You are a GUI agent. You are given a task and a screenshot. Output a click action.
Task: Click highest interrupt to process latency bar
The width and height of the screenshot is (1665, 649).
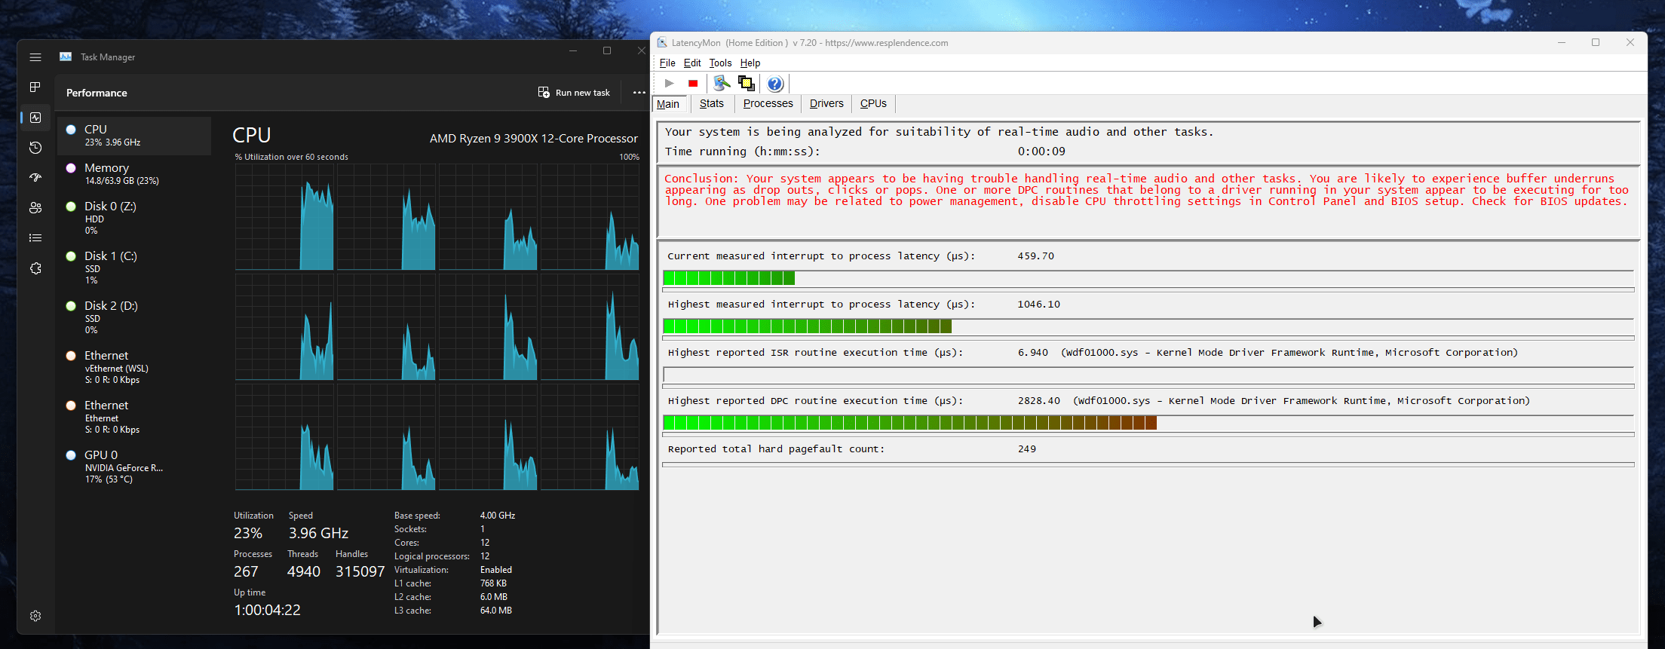tap(1148, 326)
